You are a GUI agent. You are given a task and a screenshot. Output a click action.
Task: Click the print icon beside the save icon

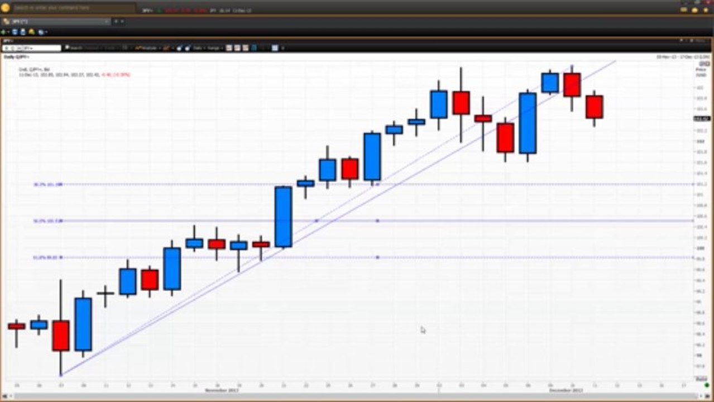pos(23,32)
